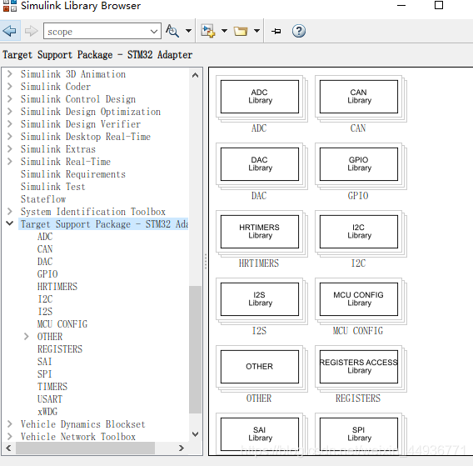Select DAC in the tree list
Viewport: 473px width, 466px height.
pyautogui.click(x=45, y=262)
